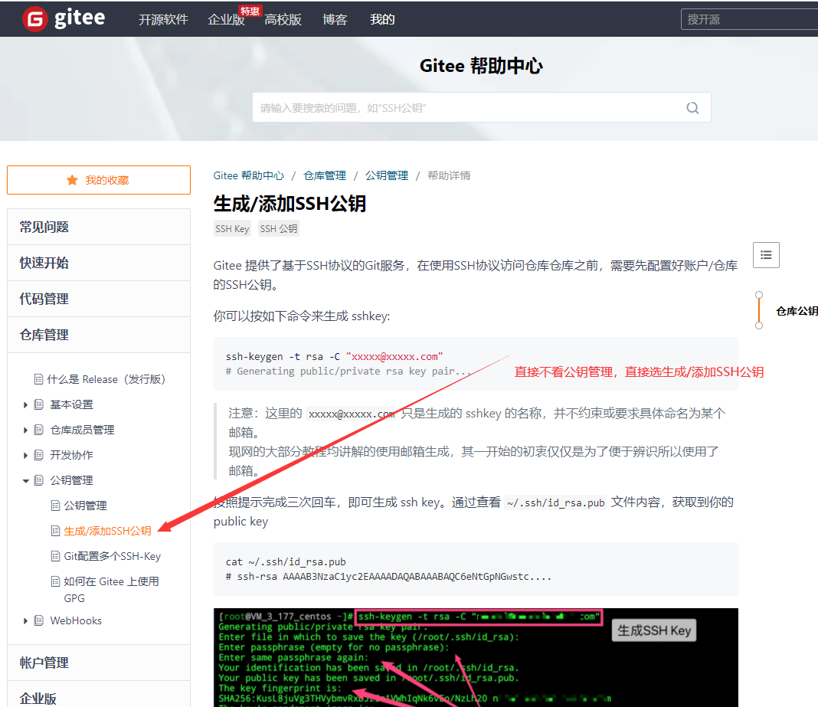818x707 pixels.
Task: Expand the WebHooks tree arrow
Action: click(25, 621)
